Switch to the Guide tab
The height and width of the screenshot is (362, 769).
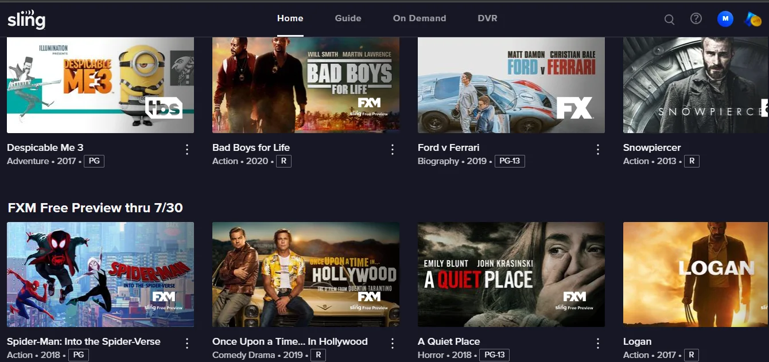click(348, 18)
